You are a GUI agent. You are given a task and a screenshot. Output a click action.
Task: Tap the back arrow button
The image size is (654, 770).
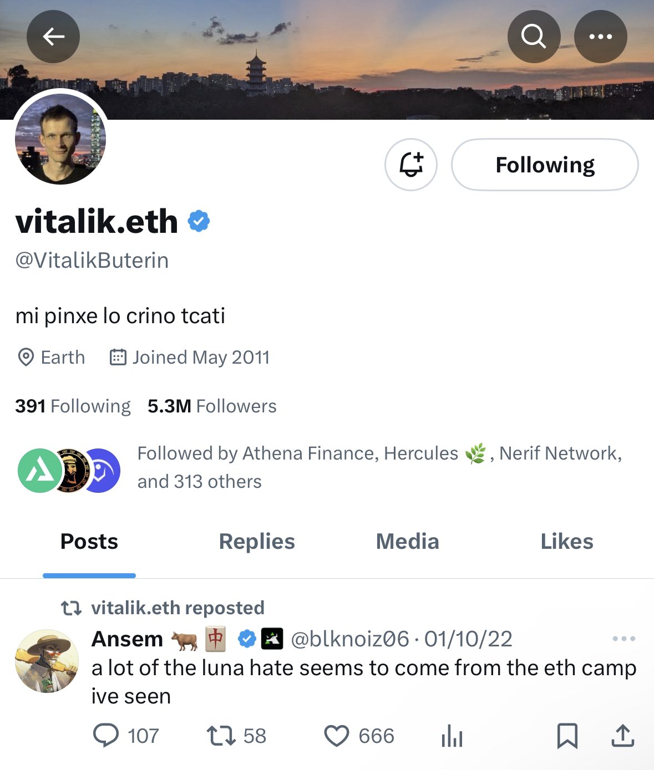pos(53,37)
